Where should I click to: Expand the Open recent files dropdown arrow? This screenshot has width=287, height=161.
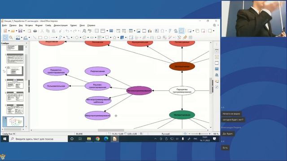pos(16,31)
